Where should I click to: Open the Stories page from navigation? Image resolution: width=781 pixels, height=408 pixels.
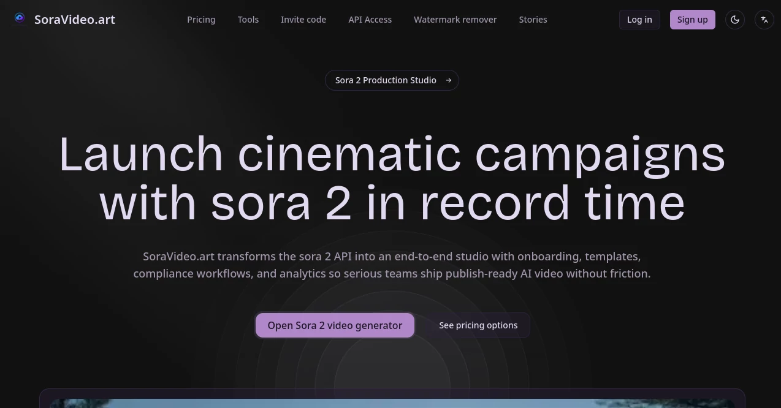coord(533,19)
